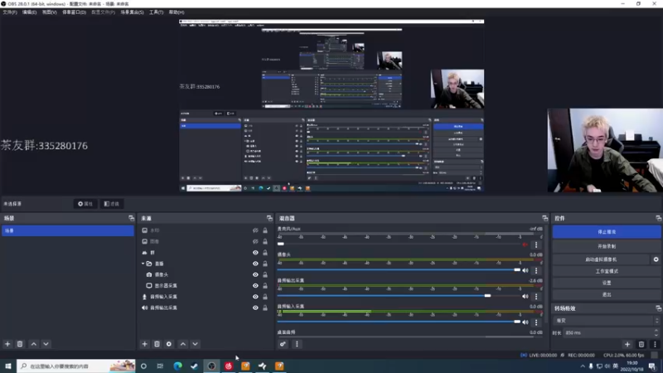This screenshot has width=663, height=373.
Task: Move the source up in Sources panel
Action: 183,344
